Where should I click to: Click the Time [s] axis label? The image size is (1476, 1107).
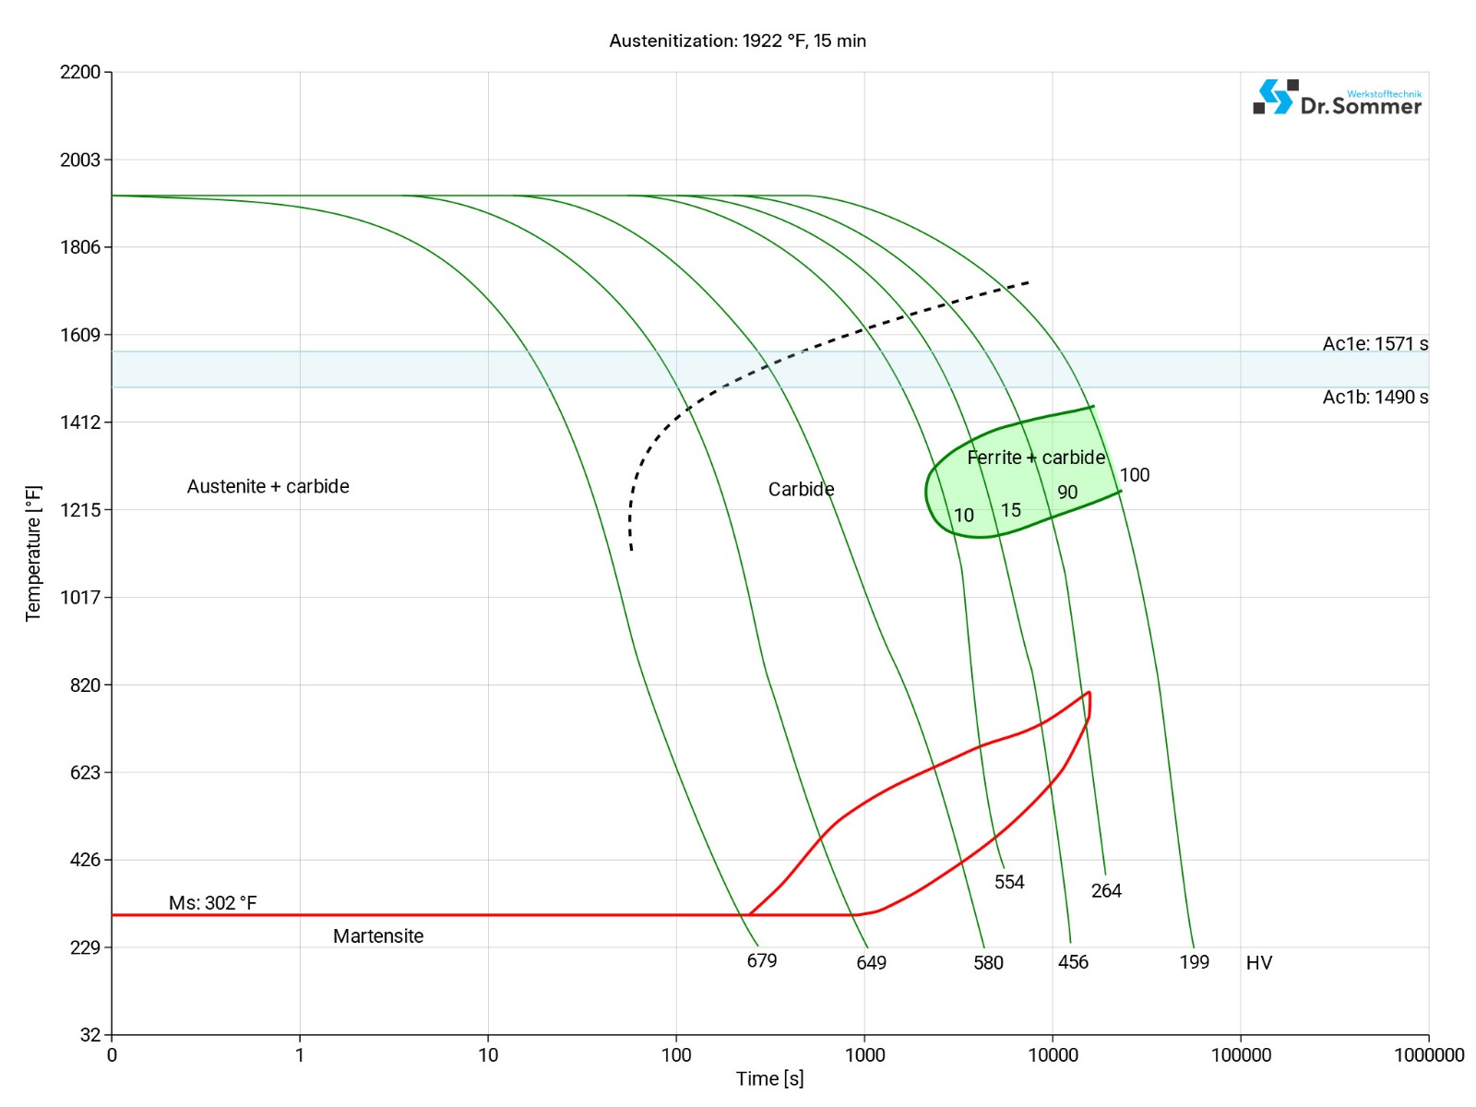pos(769,1078)
